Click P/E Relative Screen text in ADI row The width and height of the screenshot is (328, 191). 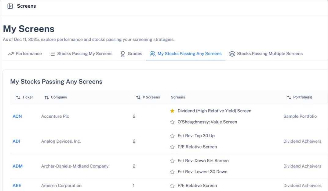[x=197, y=147]
